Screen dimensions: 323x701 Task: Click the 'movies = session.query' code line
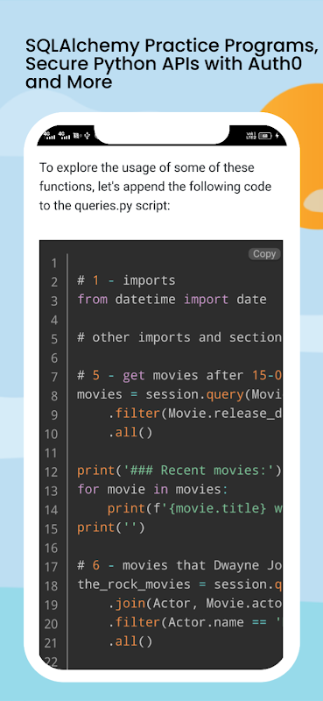pos(179,394)
